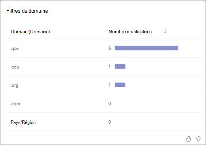Click the thumbs up feedback icon
The image size is (206, 145).
(x=189, y=139)
